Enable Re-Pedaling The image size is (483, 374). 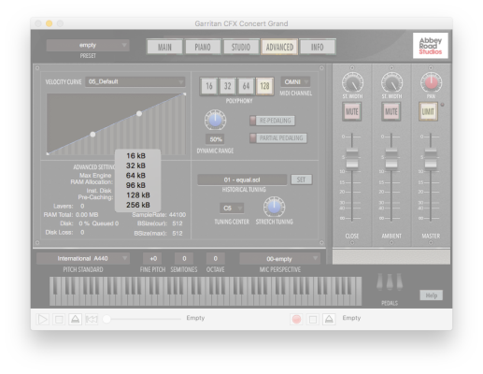click(273, 121)
